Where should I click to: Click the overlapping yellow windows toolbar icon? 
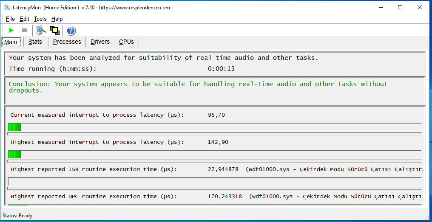point(54,30)
